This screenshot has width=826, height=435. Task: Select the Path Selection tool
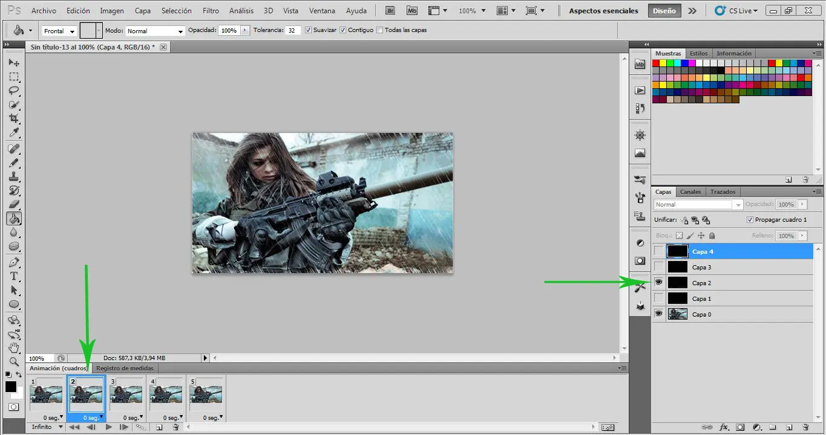click(x=14, y=290)
